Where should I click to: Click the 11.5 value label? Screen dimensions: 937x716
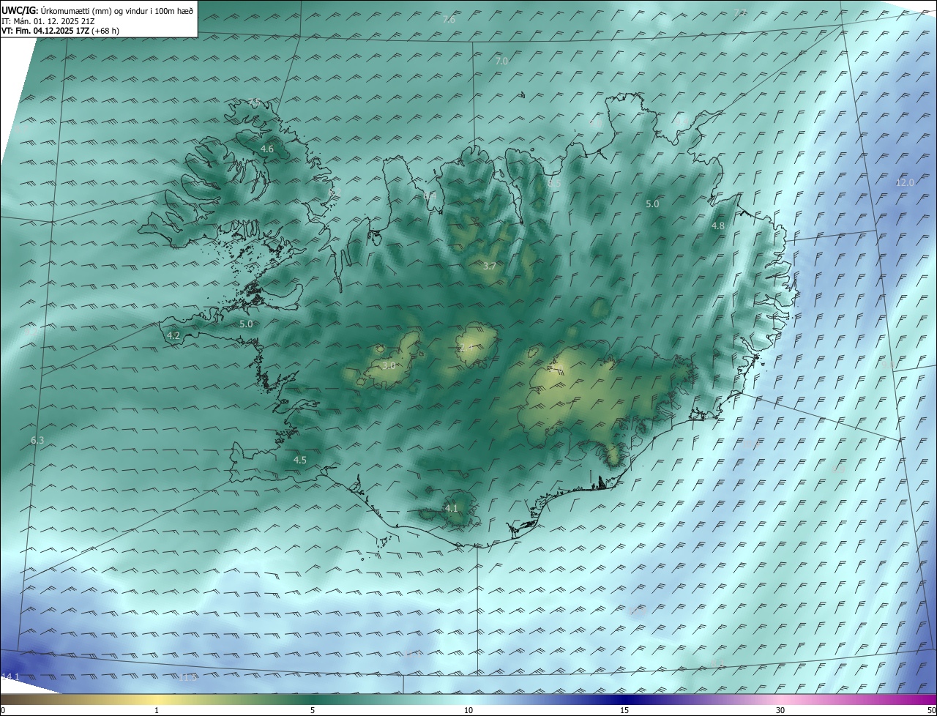click(189, 679)
